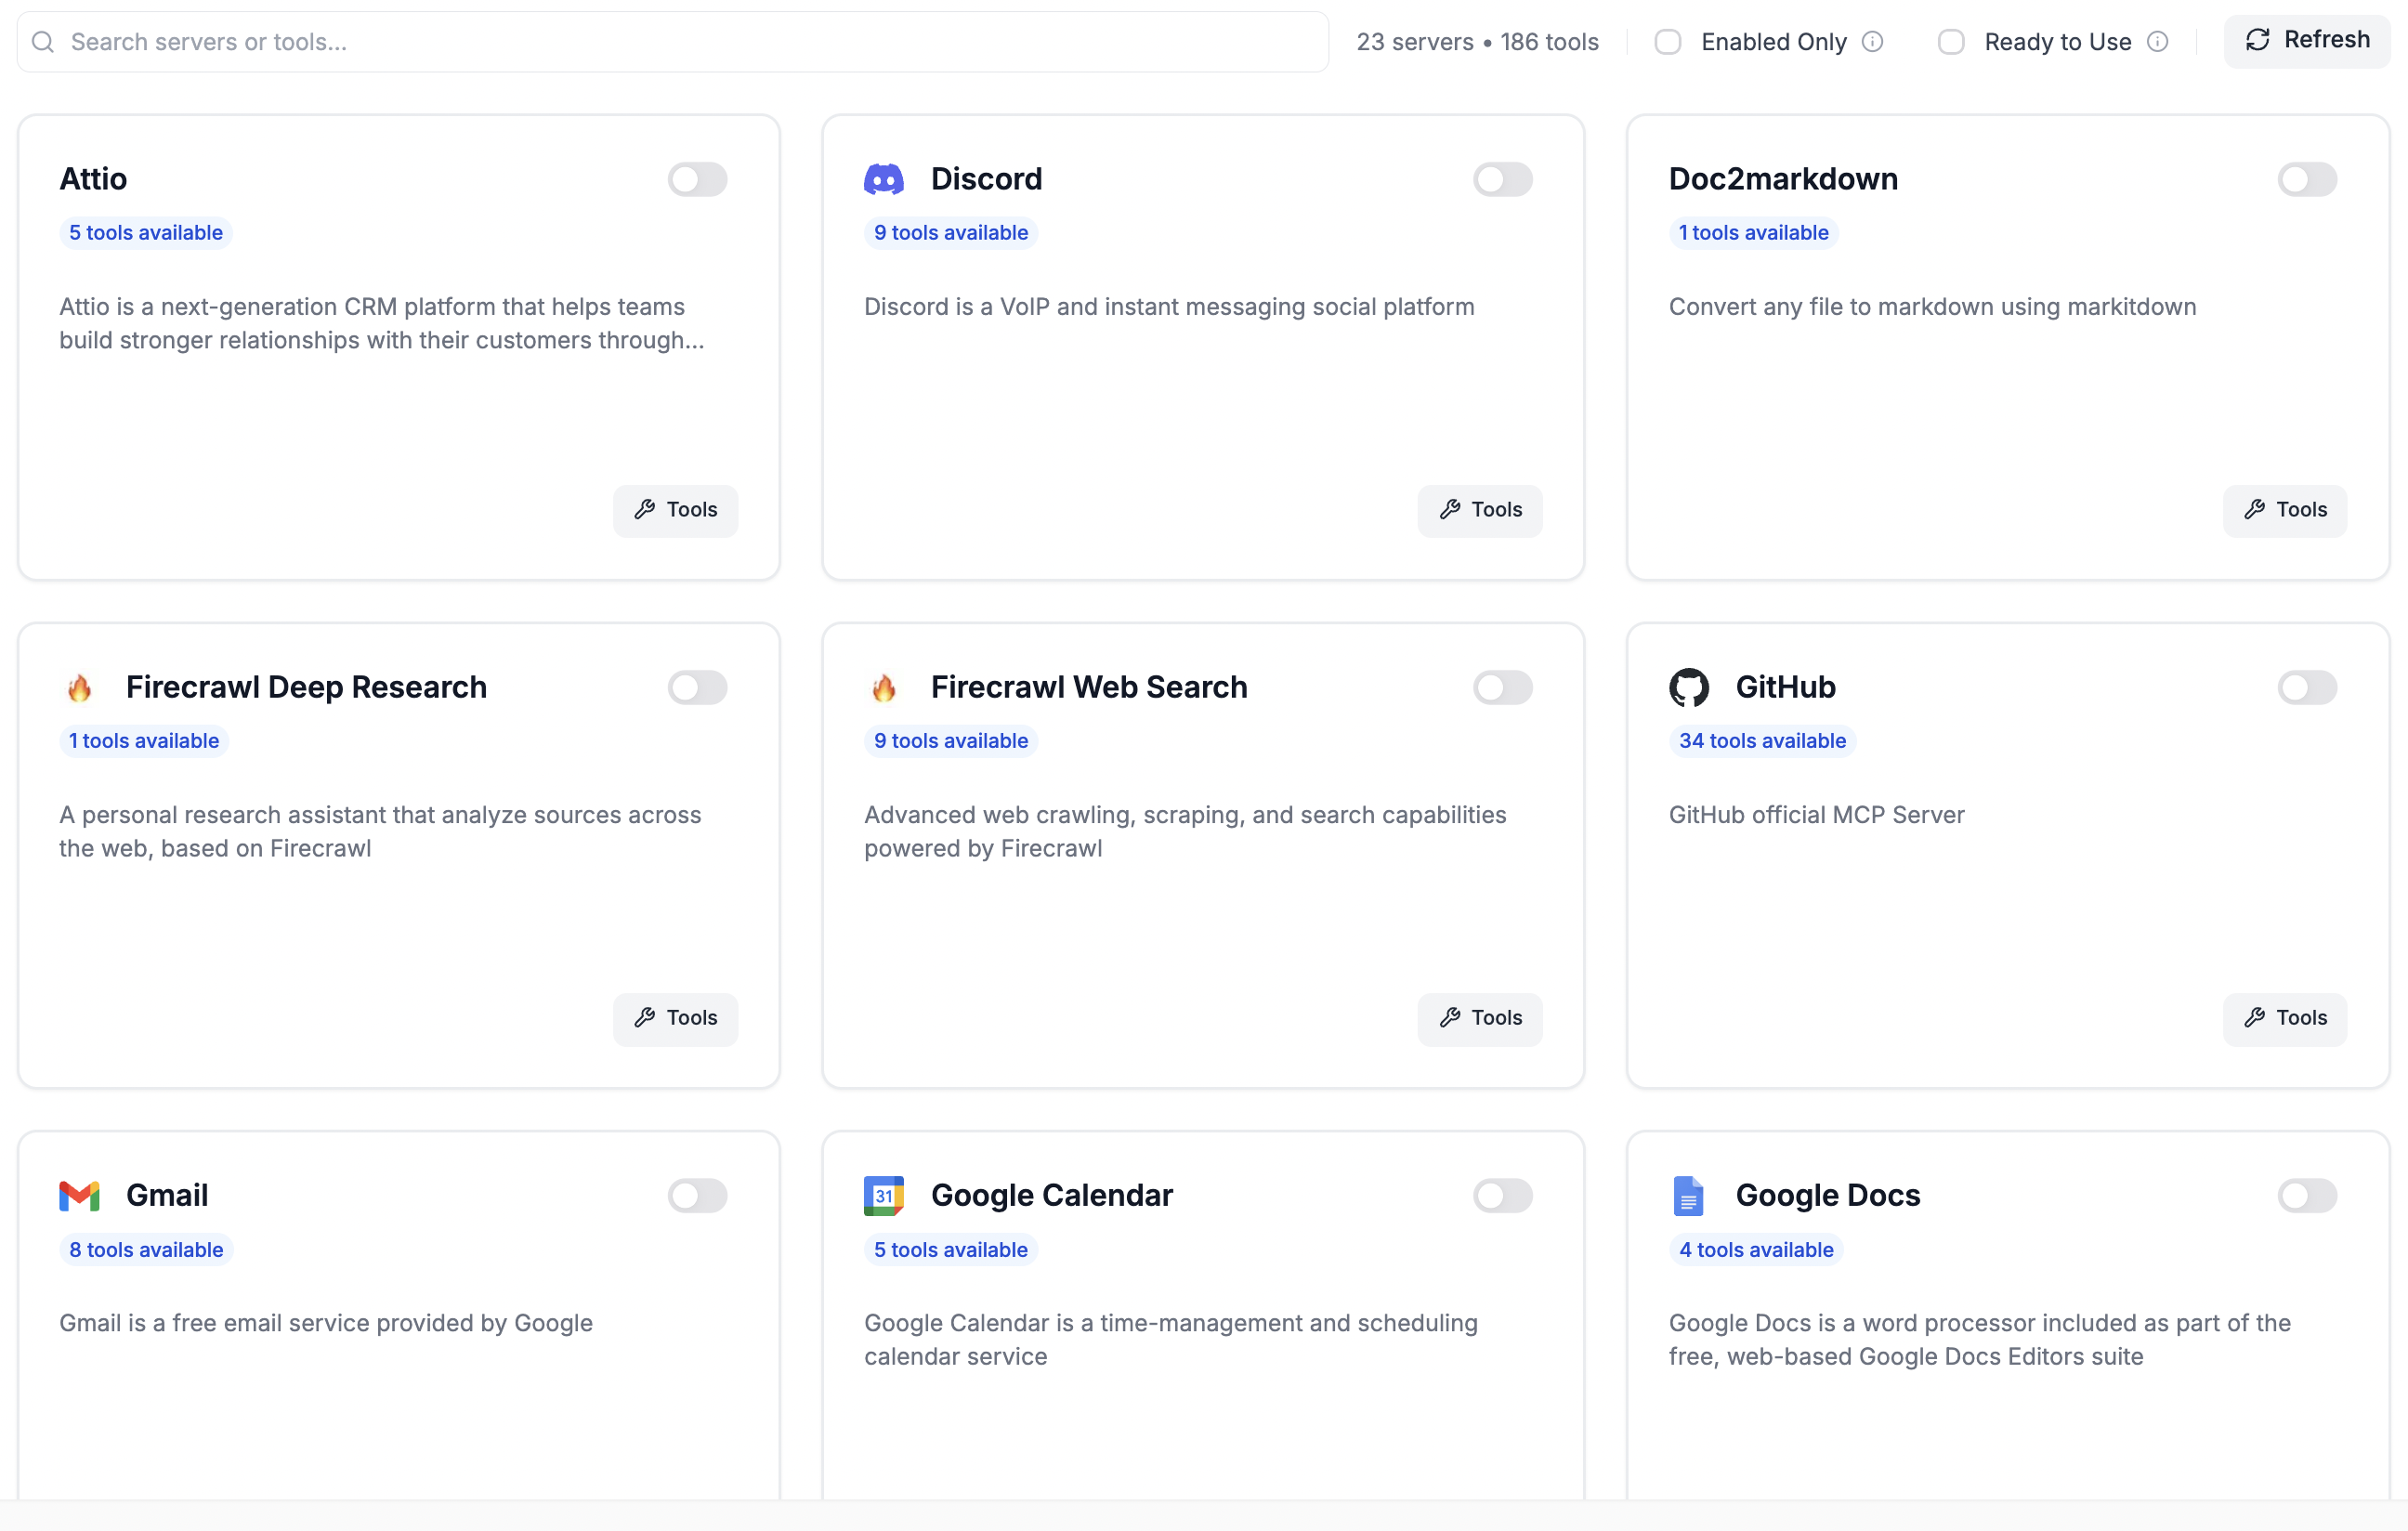Check the Enabled Only checkbox
Screen dimensions: 2408x1531
(1667, 42)
